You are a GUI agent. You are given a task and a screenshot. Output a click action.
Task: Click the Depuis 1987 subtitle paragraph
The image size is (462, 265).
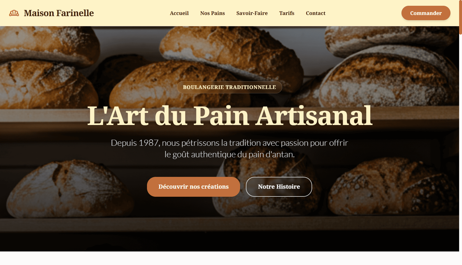(x=229, y=149)
